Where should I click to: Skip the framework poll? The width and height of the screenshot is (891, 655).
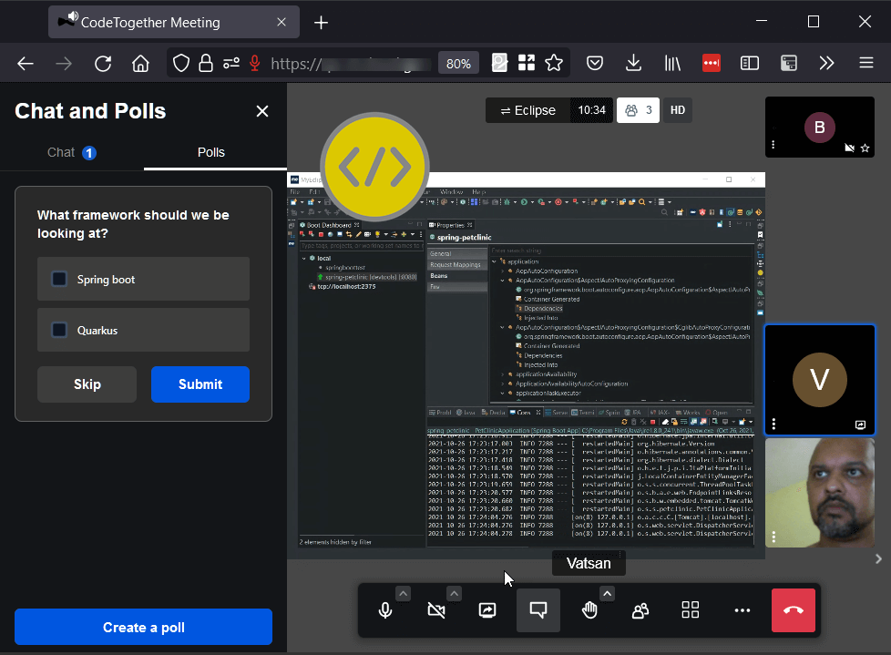(87, 384)
